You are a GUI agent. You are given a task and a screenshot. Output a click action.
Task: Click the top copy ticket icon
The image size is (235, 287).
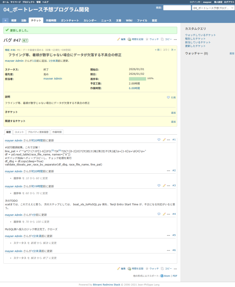162,40
